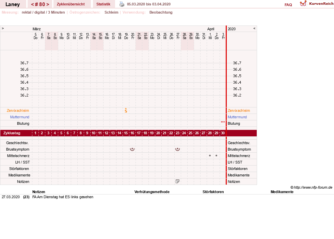
Task: Open the Statistik tab
Action: coord(103,4)
